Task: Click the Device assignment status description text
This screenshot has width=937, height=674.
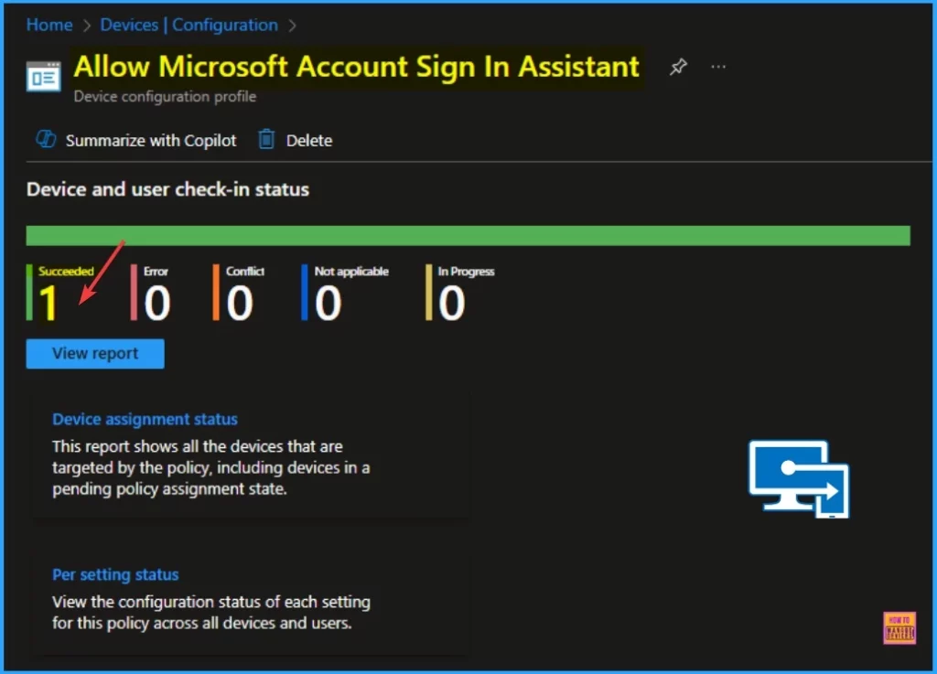Action: click(x=211, y=467)
